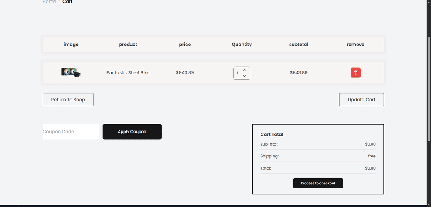Click the Cart breadcrumb item
The image size is (431, 207).
[x=67, y=2]
